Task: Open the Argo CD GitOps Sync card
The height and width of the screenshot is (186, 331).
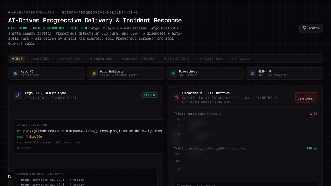Action: click(47, 74)
